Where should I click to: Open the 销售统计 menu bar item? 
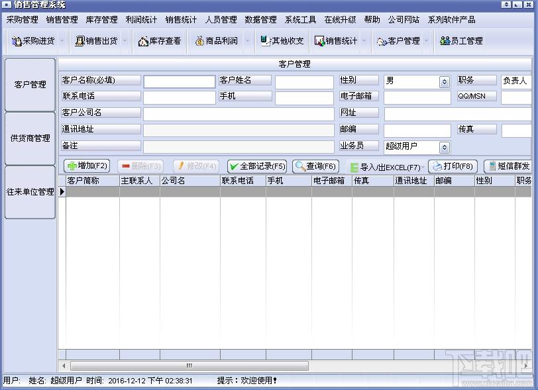tap(181, 20)
